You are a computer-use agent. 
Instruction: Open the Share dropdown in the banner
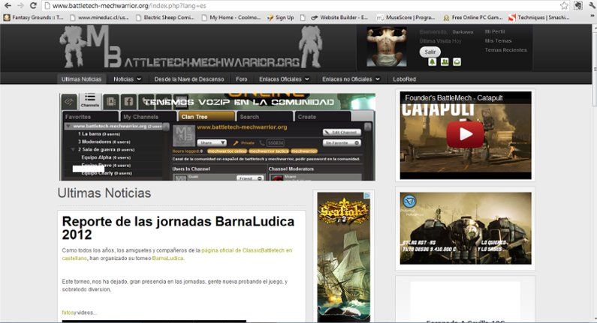(212, 143)
